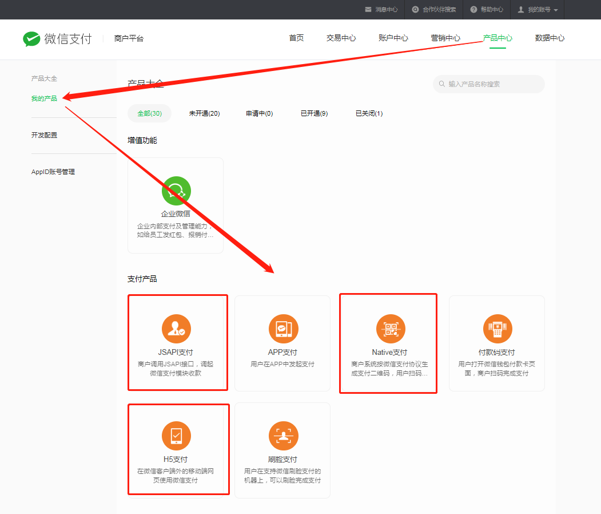Select the 全部(30) filter tab
The width and height of the screenshot is (601, 514).
149,113
